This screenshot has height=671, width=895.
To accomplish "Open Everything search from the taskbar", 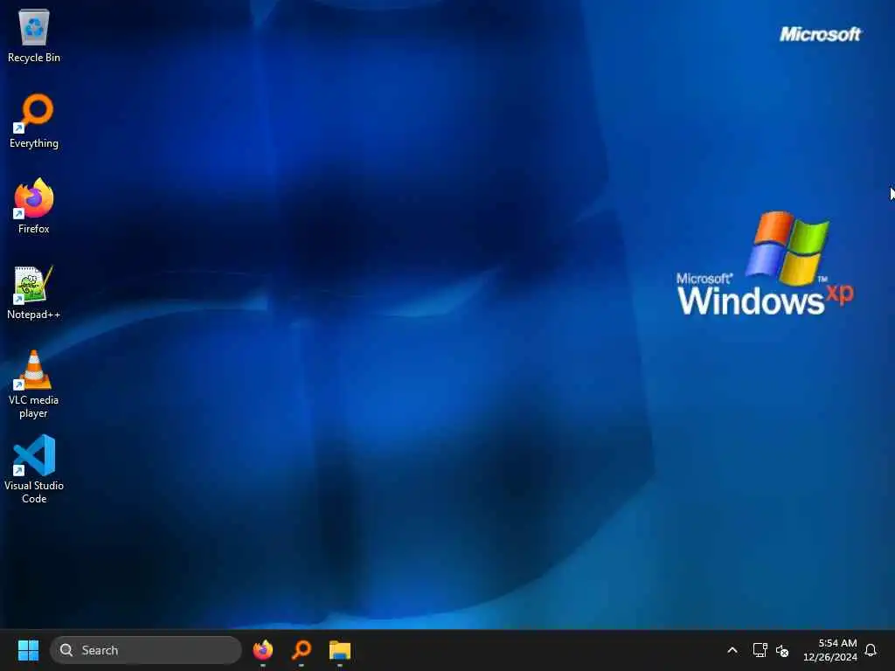I will (302, 650).
